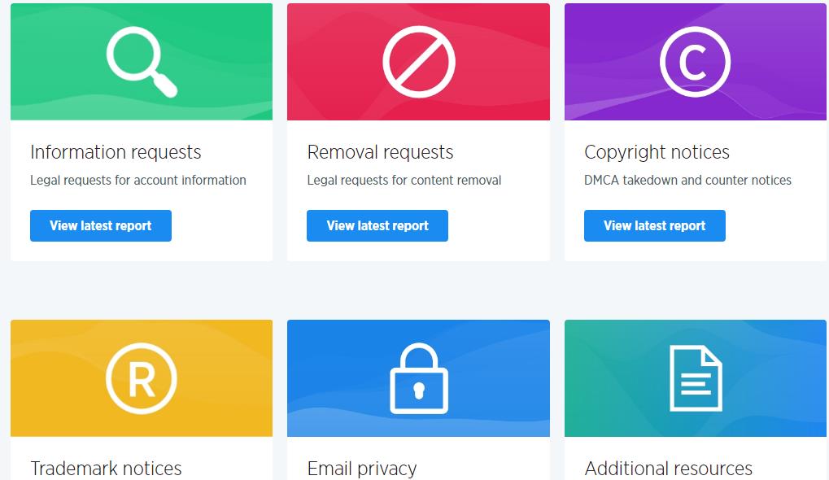The height and width of the screenshot is (480, 829).
Task: View latest report for Information requests
Action: (x=100, y=225)
